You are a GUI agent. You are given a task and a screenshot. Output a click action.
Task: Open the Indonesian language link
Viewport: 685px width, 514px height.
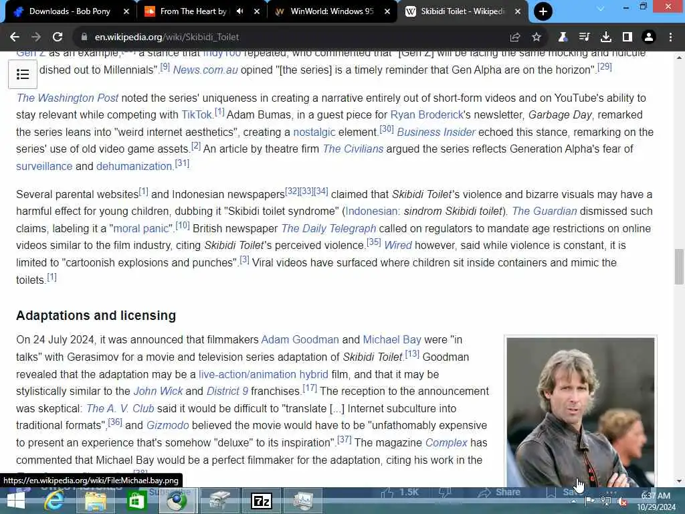click(371, 211)
